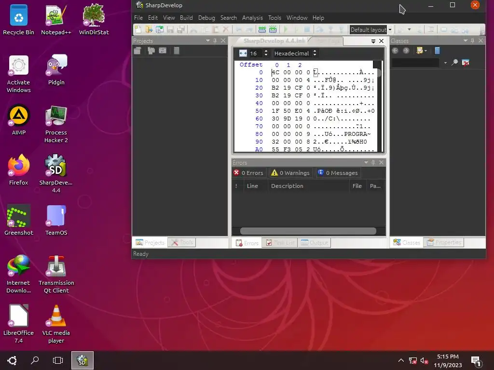Image resolution: width=494 pixels, height=370 pixels.
Task: Open the taskbar search magnifier
Action: [35, 360]
